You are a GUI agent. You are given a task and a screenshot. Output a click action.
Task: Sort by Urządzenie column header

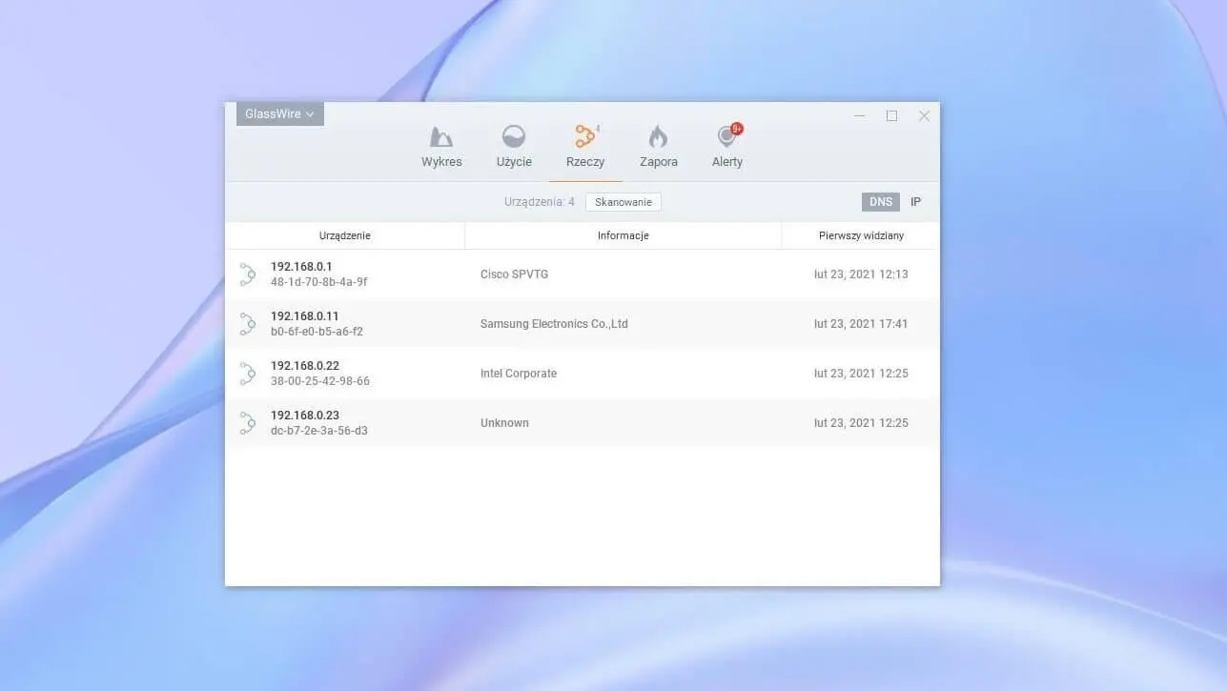click(x=344, y=235)
